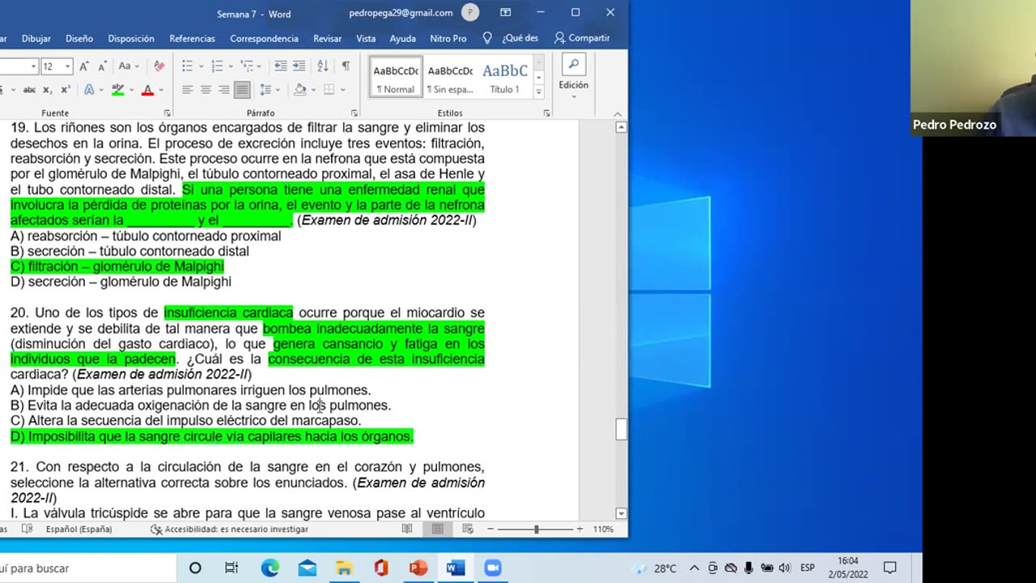This screenshot has width=1036, height=583.
Task: Open spelling and grammar check status icon
Action: tap(27, 529)
